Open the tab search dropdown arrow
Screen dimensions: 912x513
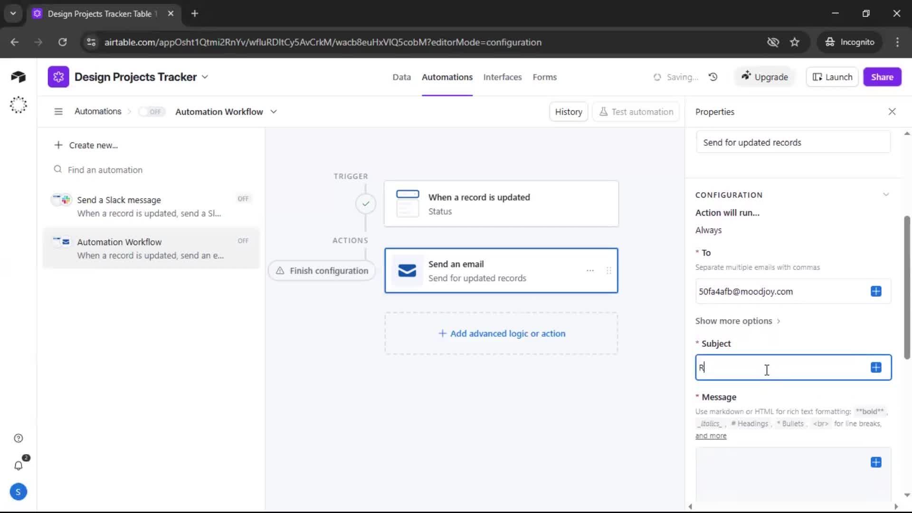click(x=13, y=13)
